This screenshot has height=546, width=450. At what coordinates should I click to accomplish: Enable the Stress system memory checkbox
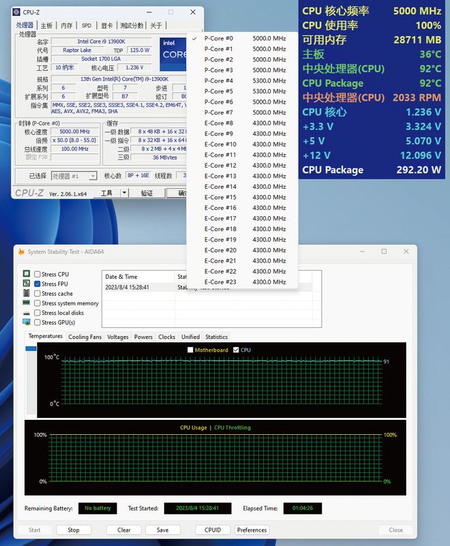pyautogui.click(x=37, y=303)
